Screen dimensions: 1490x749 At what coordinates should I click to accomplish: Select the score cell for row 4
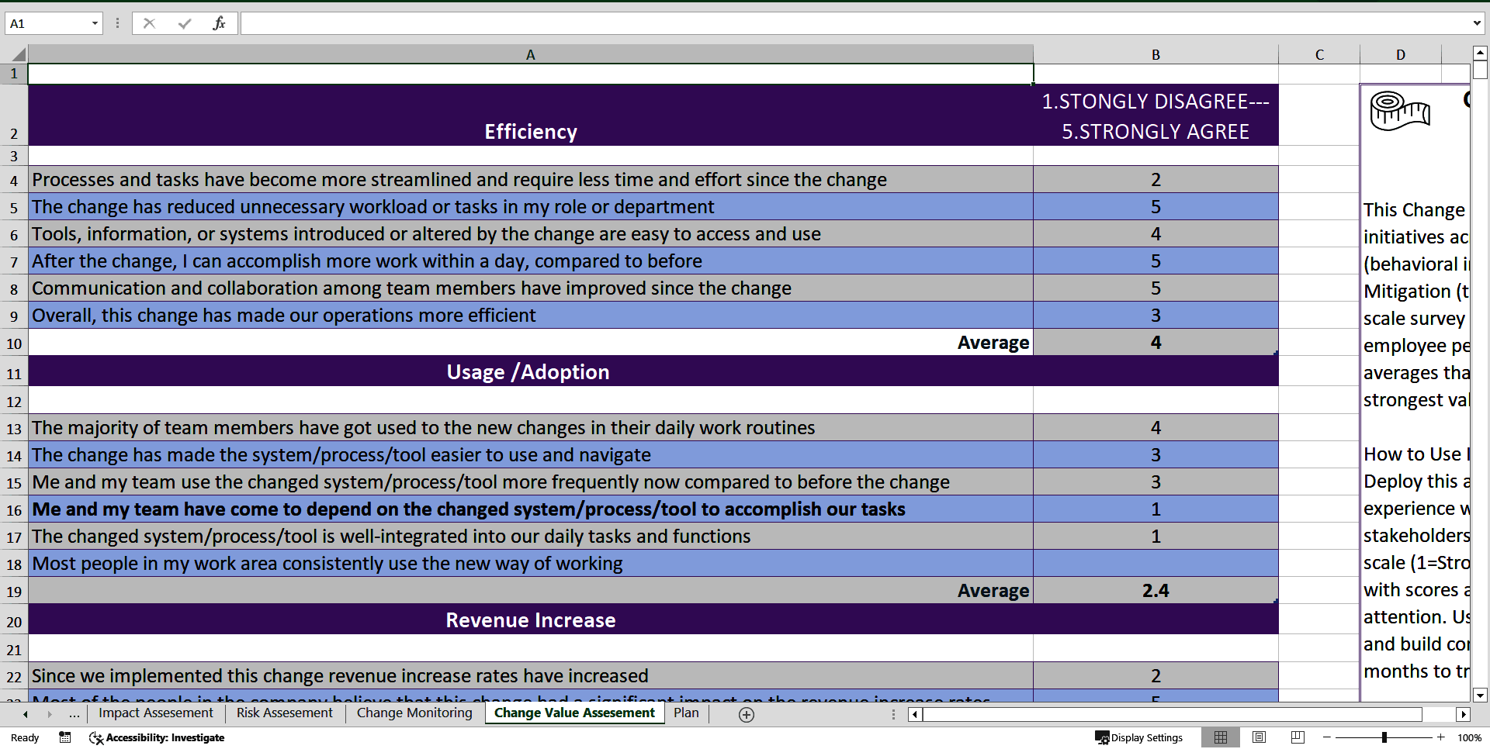[x=1156, y=180]
